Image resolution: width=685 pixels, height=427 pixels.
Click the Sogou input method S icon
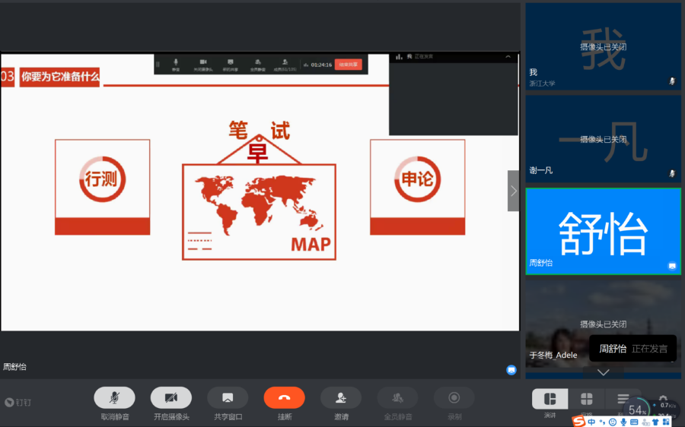pyautogui.click(x=579, y=422)
